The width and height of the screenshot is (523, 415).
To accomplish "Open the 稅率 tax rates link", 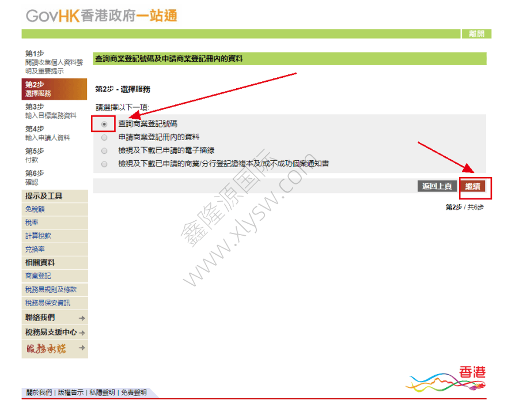I will (x=32, y=222).
